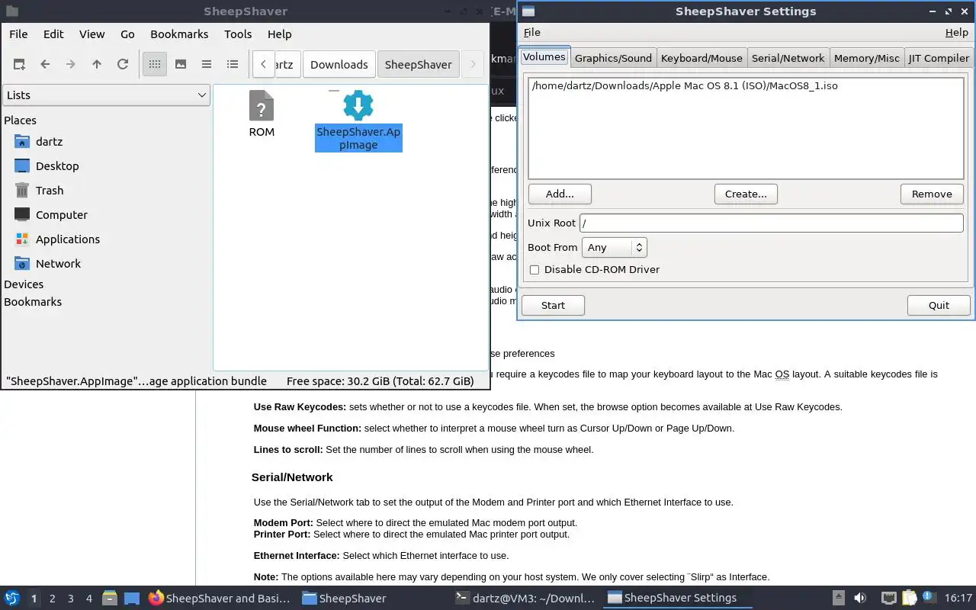Expand the Lists side pane dropdown

click(106, 95)
